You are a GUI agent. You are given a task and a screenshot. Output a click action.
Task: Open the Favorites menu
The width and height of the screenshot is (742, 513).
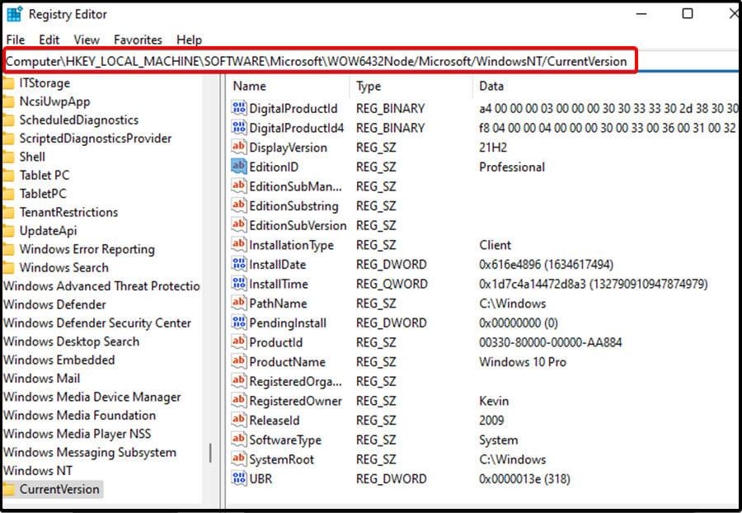138,39
